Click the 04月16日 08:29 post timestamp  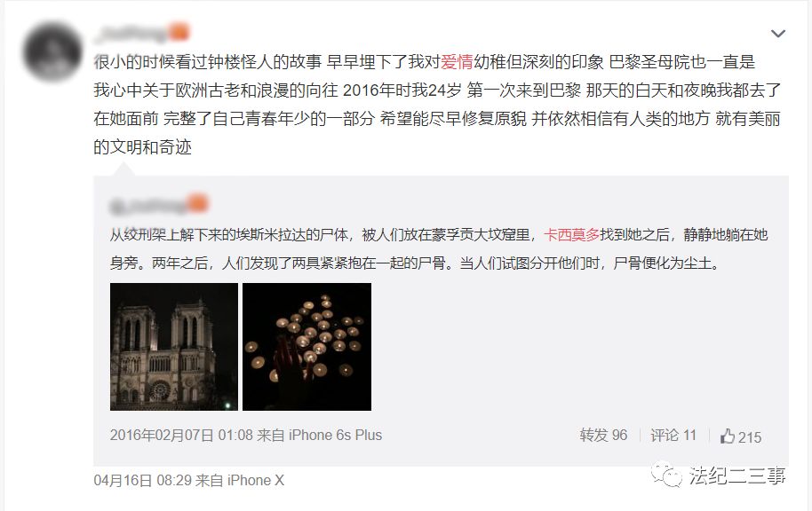pyautogui.click(x=143, y=481)
